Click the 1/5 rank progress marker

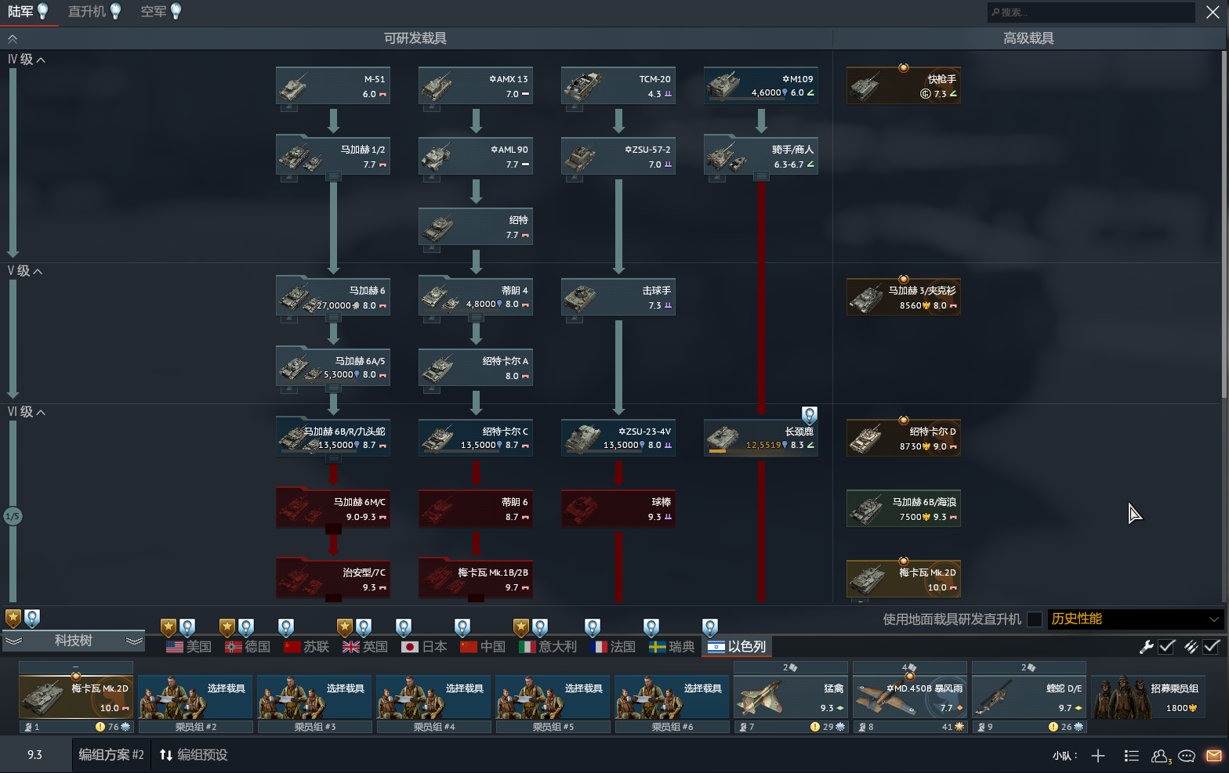(12, 516)
